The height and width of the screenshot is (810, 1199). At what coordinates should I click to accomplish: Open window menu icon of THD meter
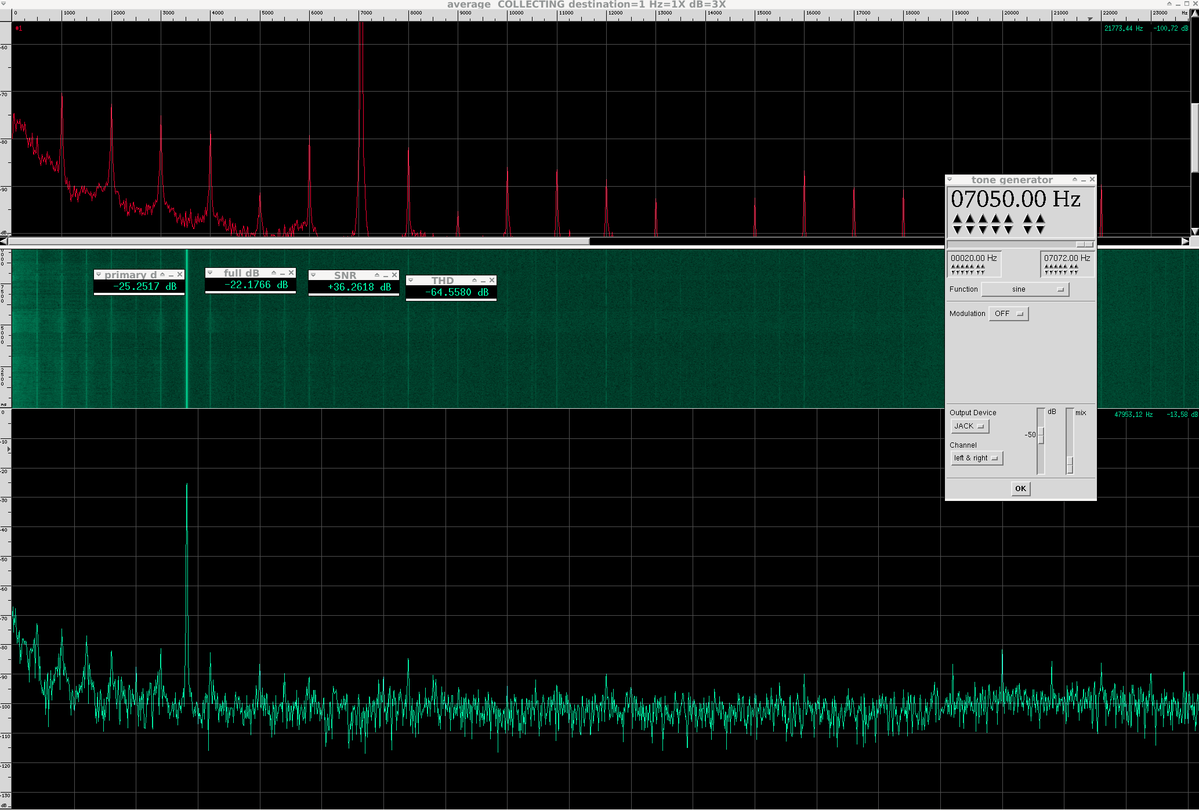pyautogui.click(x=411, y=281)
